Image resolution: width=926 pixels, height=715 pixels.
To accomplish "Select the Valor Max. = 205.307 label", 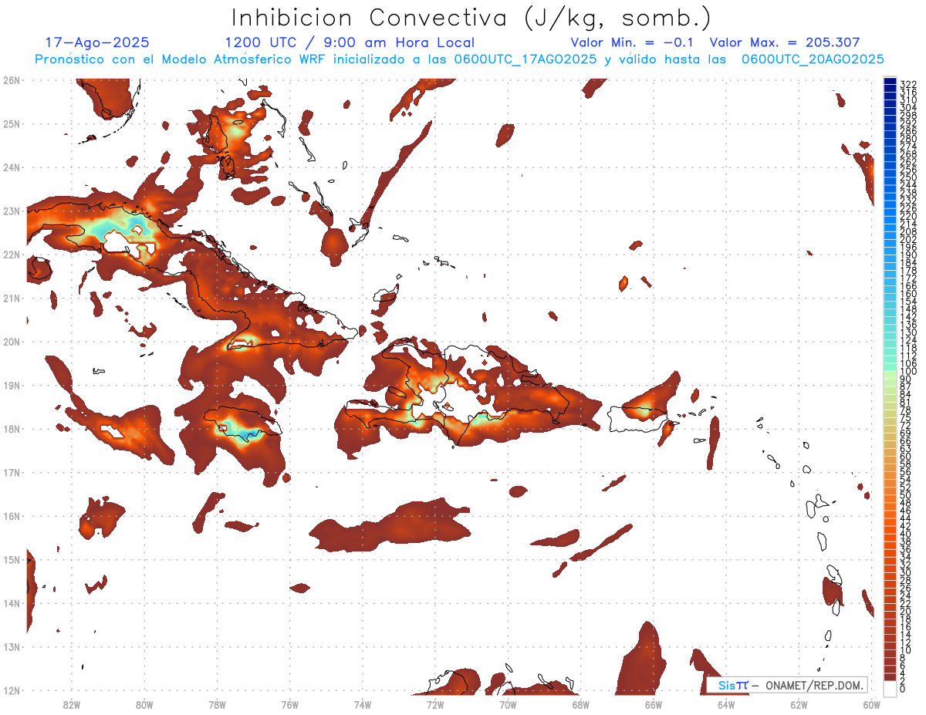I will 784,42.
